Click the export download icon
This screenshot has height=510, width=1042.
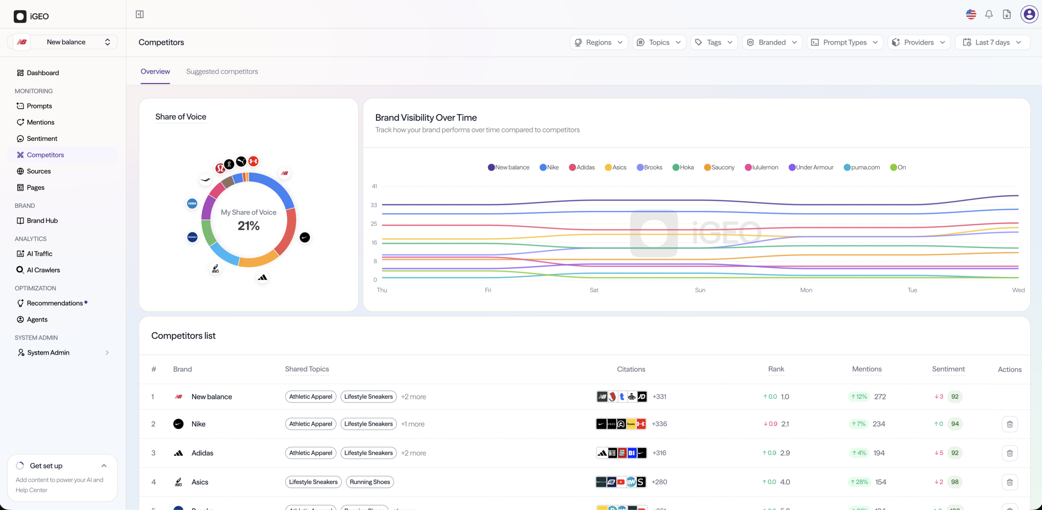pyautogui.click(x=1007, y=14)
